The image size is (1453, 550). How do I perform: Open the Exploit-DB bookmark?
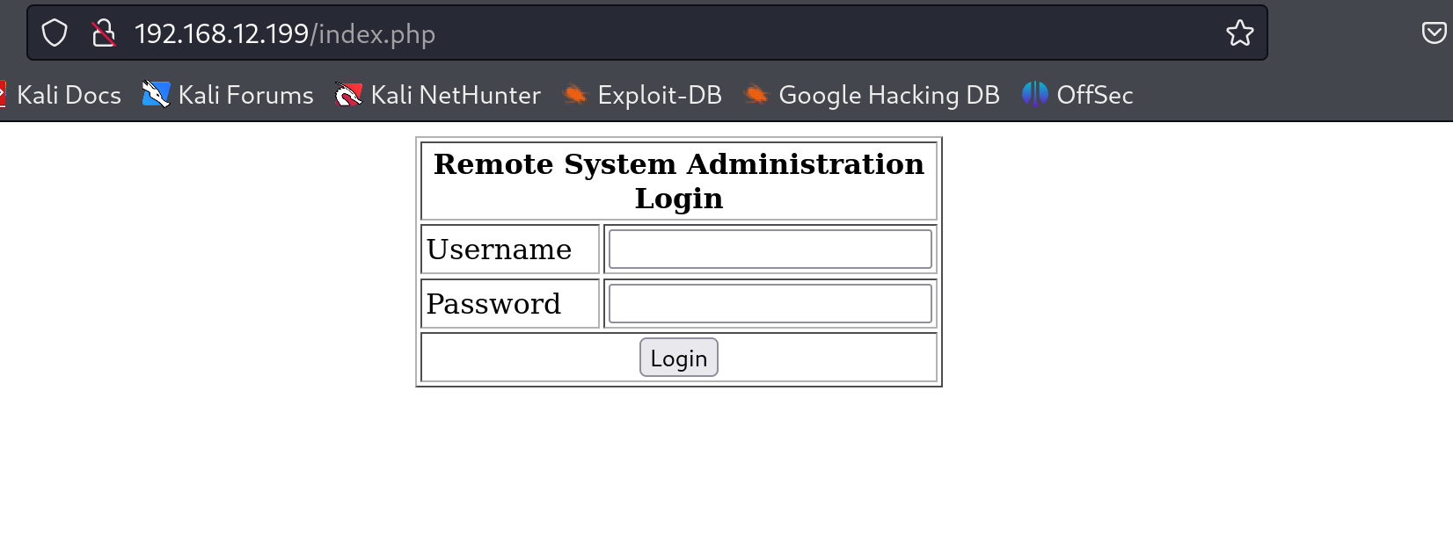pos(642,95)
